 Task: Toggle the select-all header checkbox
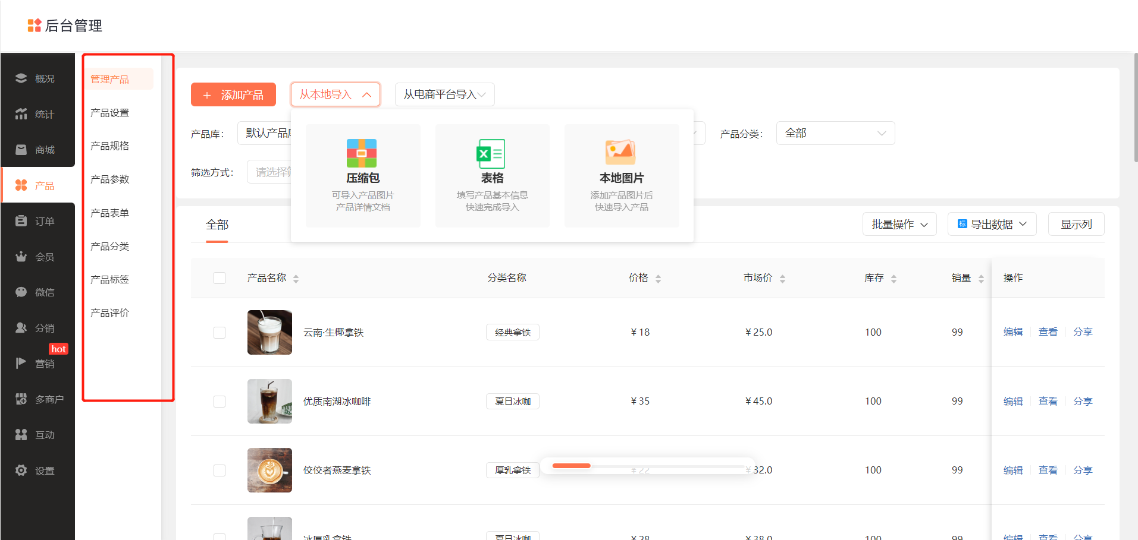[x=220, y=278]
